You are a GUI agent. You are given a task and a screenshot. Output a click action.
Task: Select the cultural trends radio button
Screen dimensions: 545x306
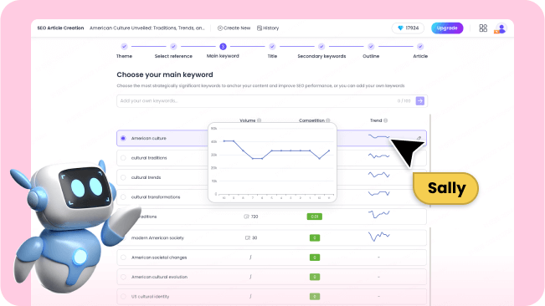tap(123, 177)
